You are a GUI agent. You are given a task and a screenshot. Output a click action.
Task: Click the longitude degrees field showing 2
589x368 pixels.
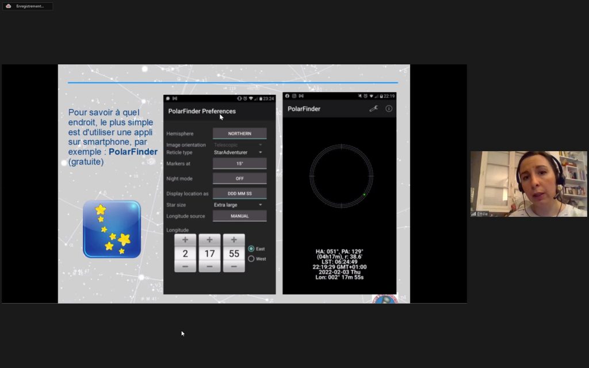pyautogui.click(x=185, y=254)
